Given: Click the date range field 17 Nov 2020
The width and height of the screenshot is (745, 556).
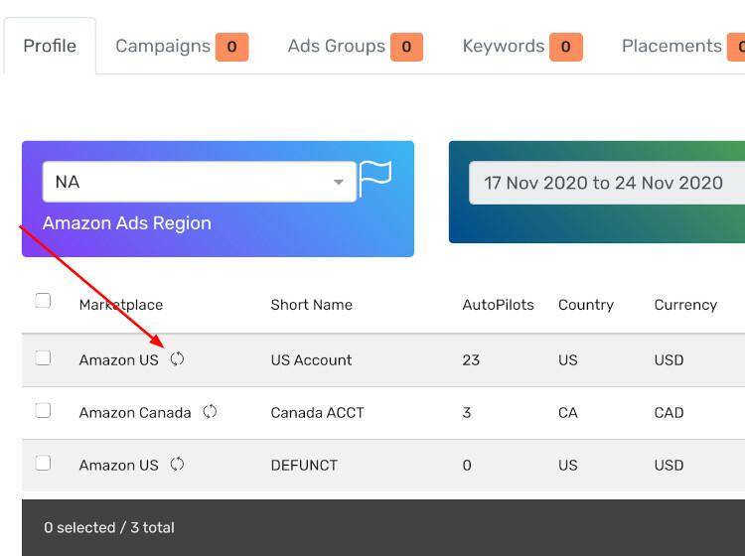Looking at the screenshot, I should coord(607,183).
